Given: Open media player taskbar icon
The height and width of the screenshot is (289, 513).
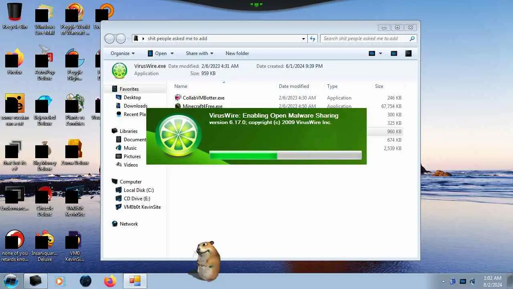Looking at the screenshot, I should 60,281.
